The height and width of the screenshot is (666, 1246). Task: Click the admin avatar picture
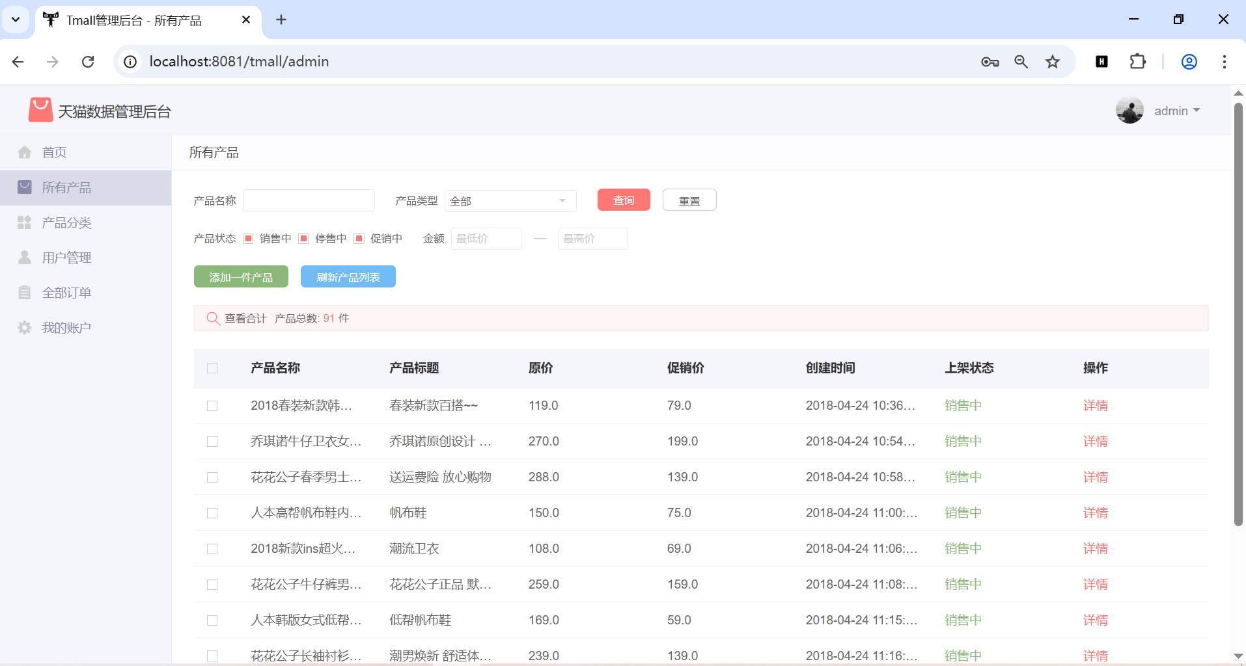(x=1129, y=111)
